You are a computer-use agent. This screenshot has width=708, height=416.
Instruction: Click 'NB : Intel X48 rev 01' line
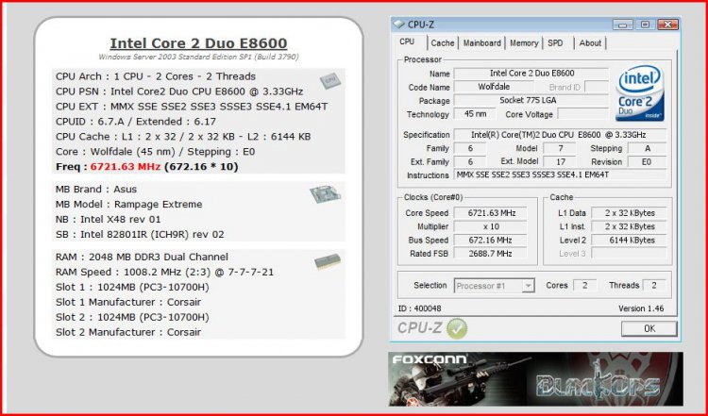pyautogui.click(x=108, y=219)
